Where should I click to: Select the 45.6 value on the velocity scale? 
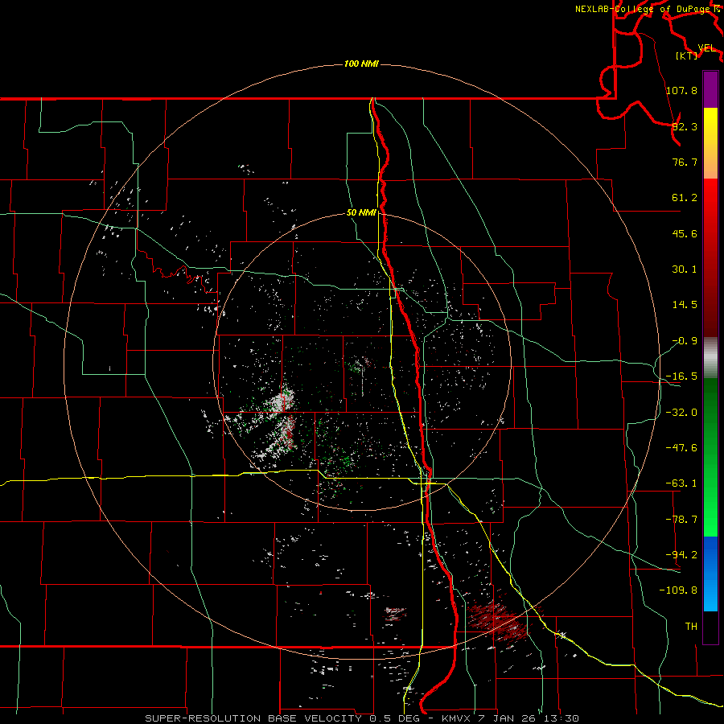coord(685,233)
